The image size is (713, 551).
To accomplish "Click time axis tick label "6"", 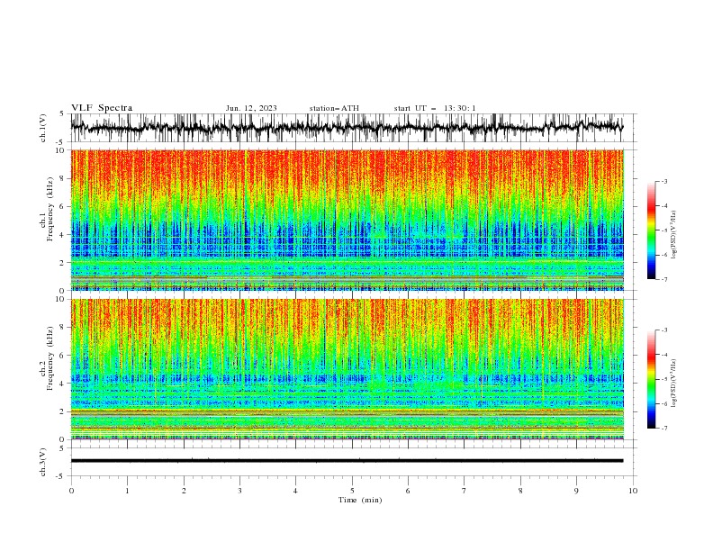I will pos(409,491).
